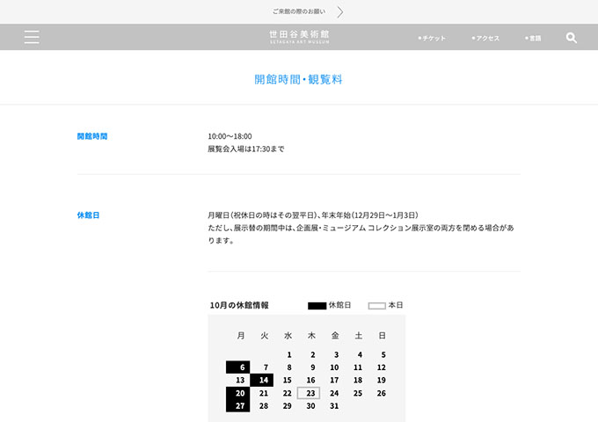Click the 開館時間 section label
598x422 pixels.
[92, 136]
